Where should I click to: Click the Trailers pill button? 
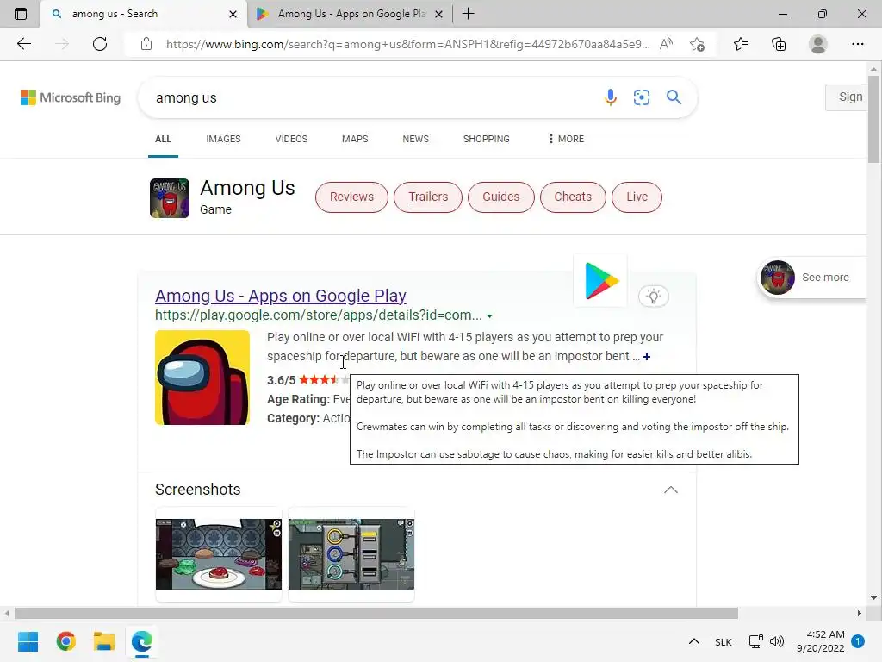click(428, 197)
